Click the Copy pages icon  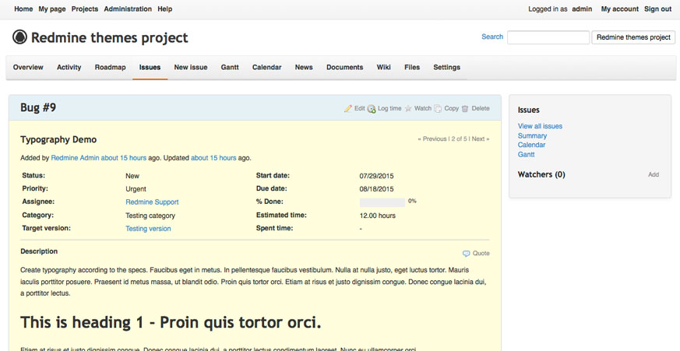point(438,109)
